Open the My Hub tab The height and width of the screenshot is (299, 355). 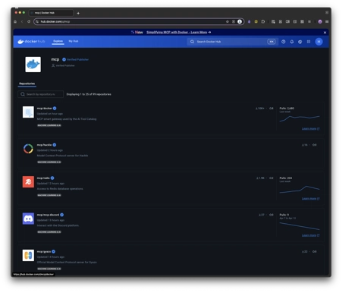[x=74, y=41]
